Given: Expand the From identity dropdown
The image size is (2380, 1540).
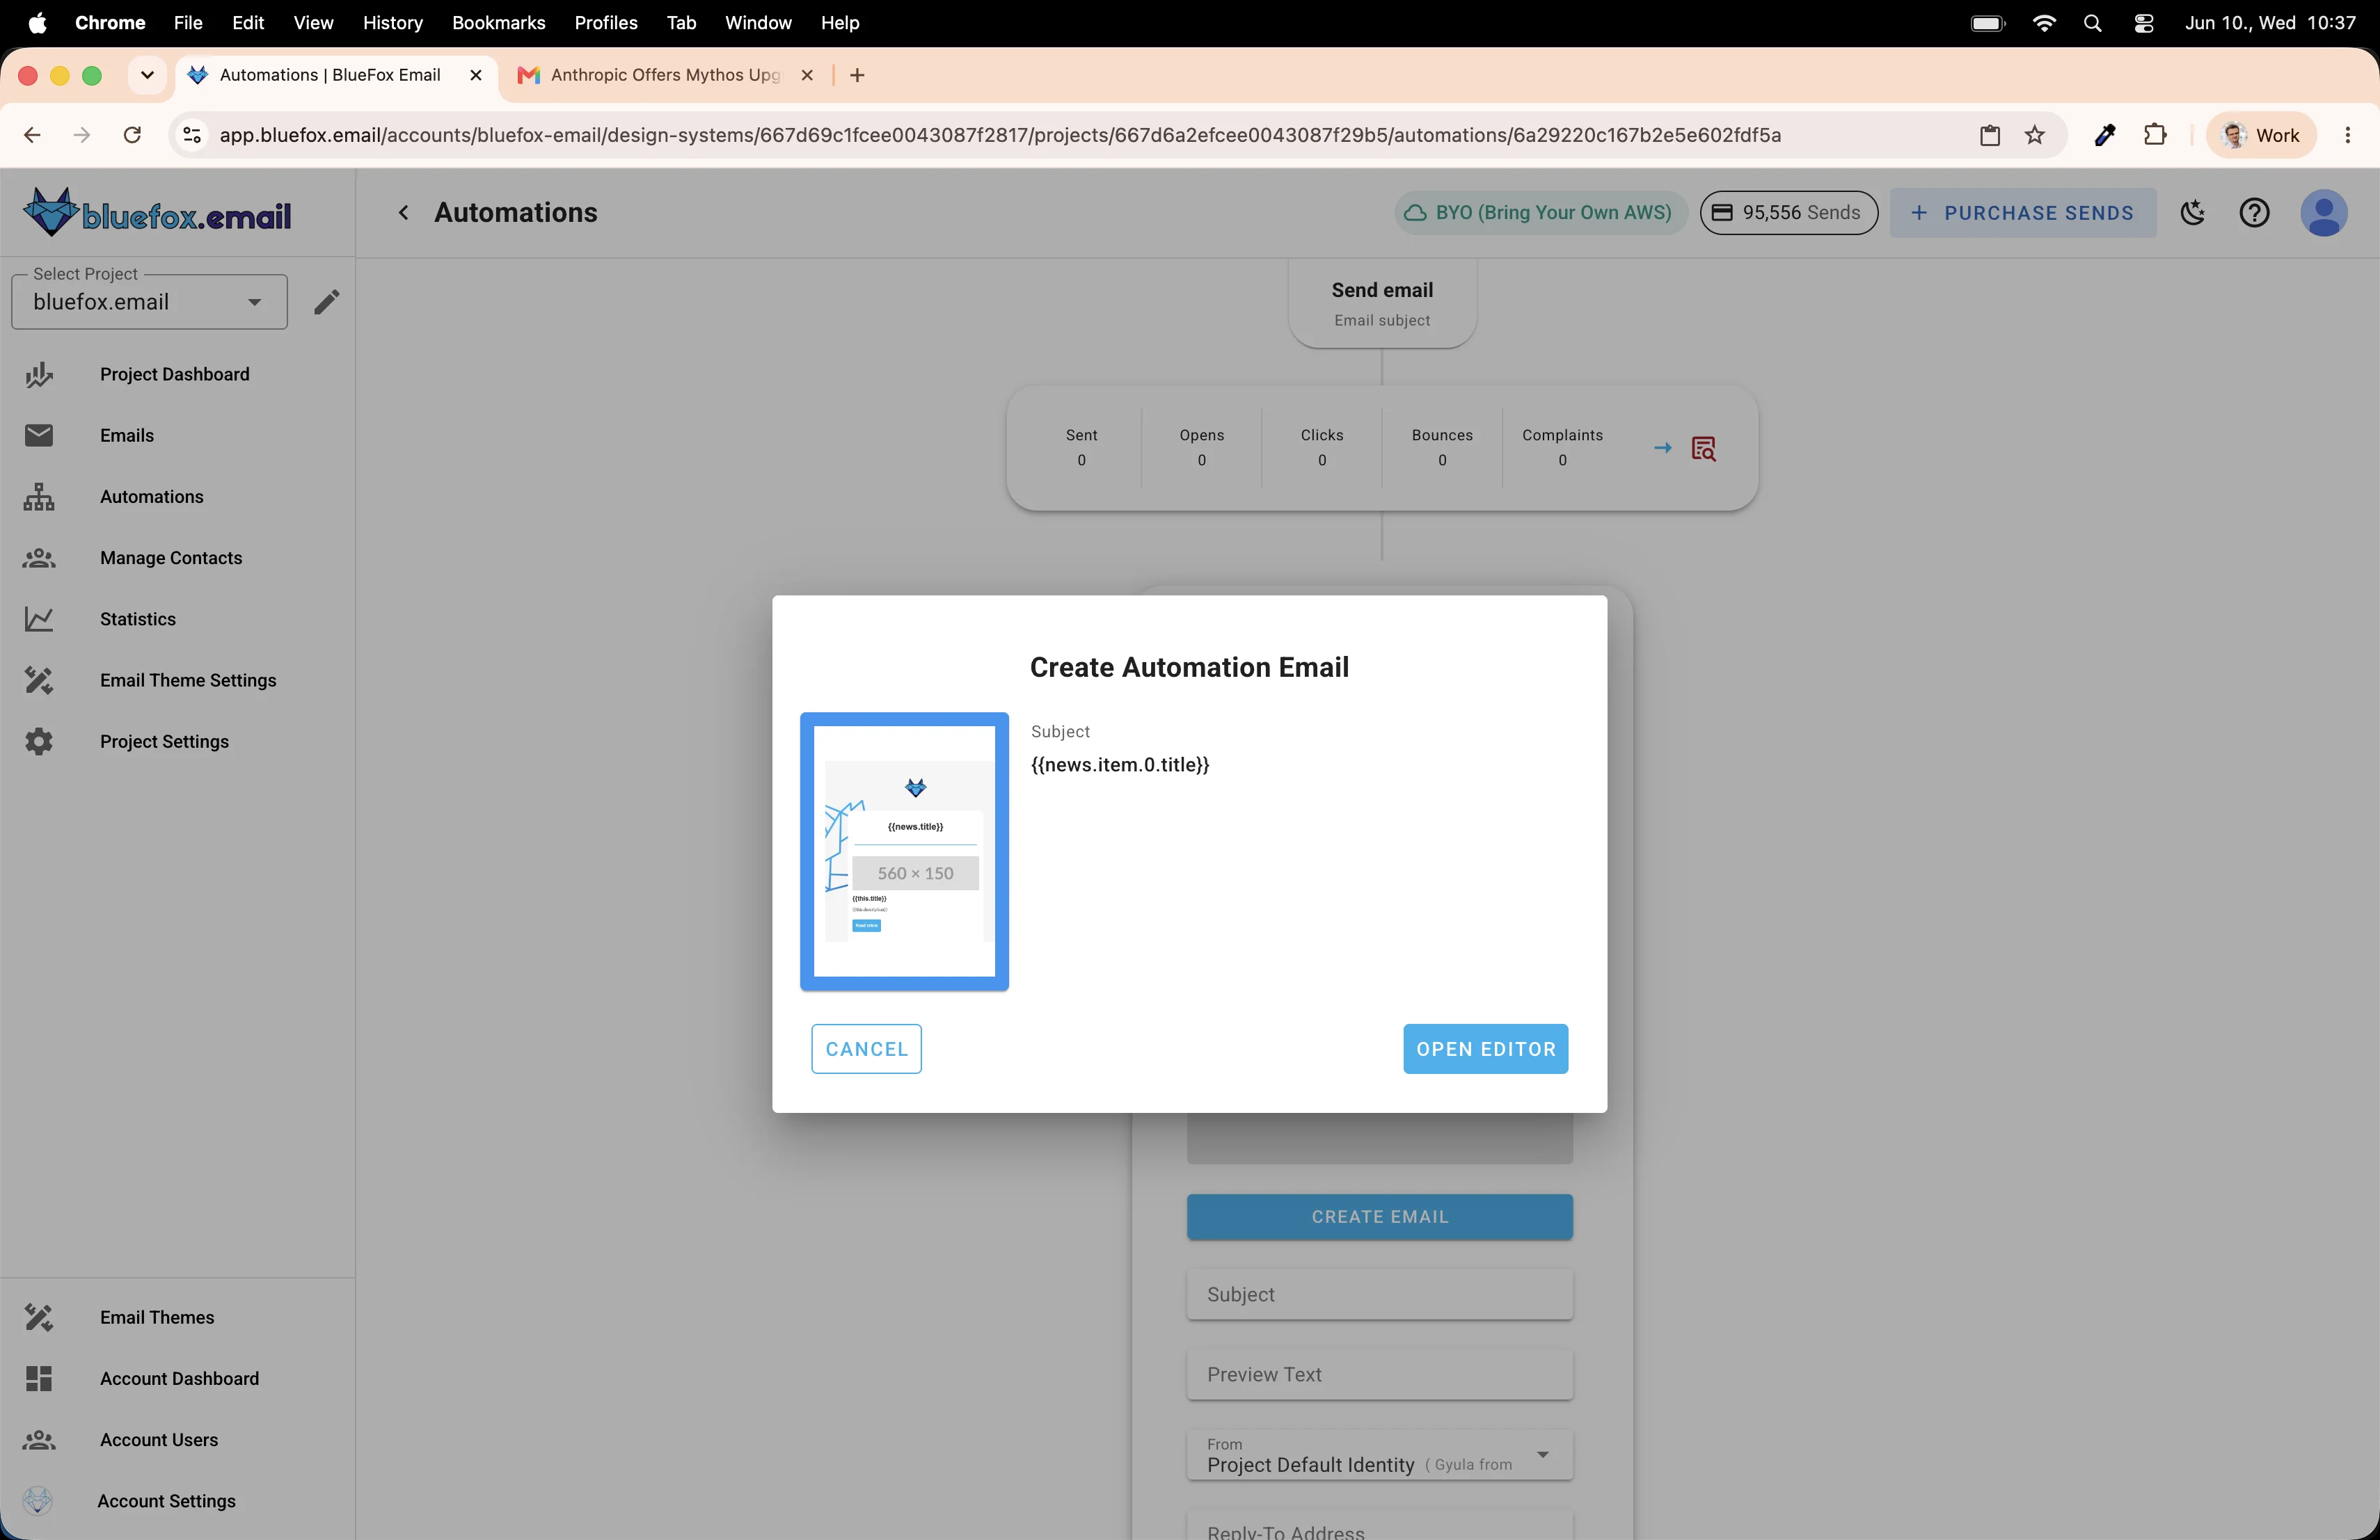Looking at the screenshot, I should 1379,1455.
